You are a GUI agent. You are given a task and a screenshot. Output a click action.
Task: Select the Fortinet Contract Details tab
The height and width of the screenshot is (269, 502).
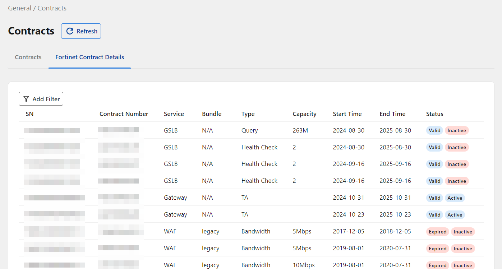89,57
